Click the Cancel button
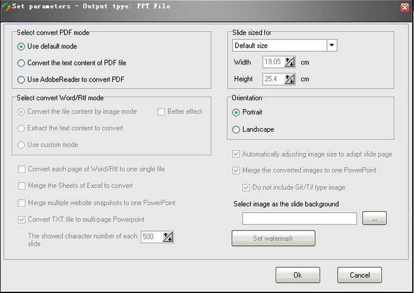Screen dimensions: 414x293 click(x=359, y=275)
